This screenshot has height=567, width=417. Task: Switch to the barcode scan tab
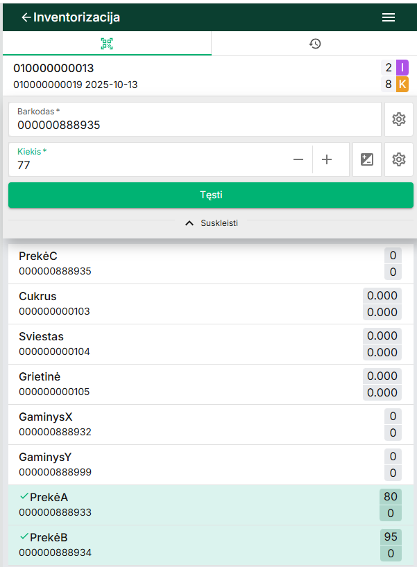coord(107,44)
